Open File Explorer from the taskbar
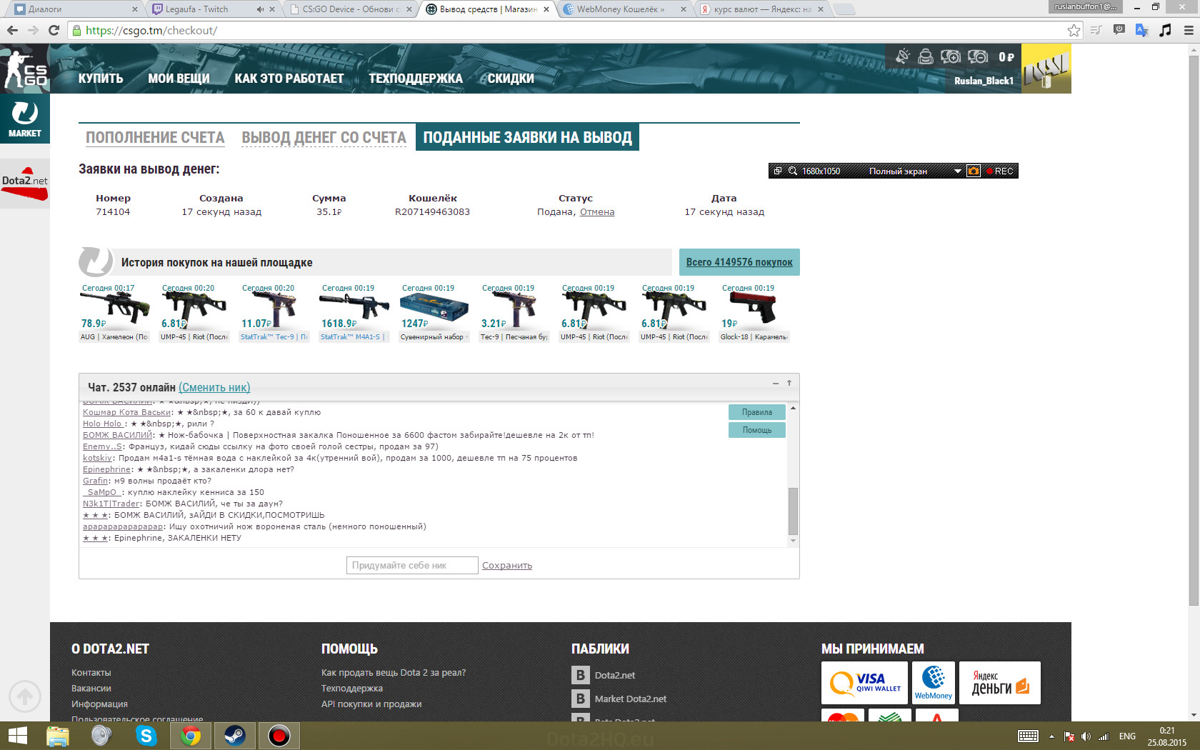The width and height of the screenshot is (1200, 750). [57, 735]
